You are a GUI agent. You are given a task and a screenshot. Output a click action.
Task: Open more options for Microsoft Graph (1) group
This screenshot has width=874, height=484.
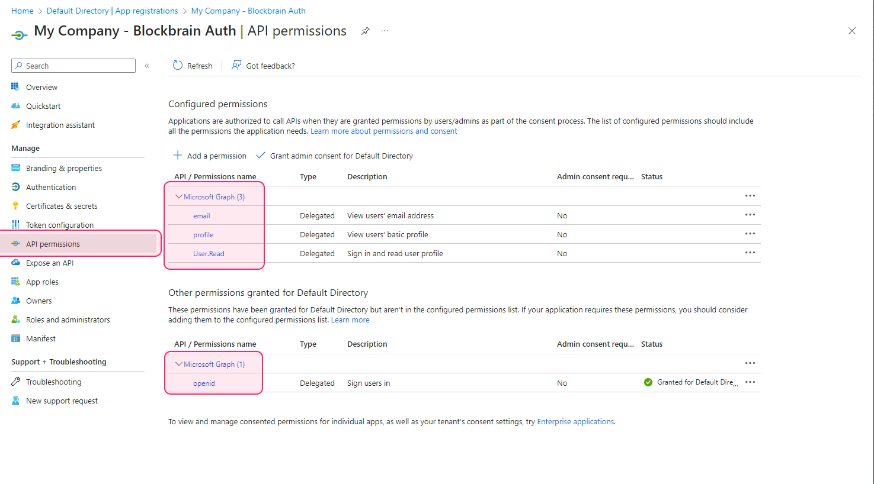point(750,363)
